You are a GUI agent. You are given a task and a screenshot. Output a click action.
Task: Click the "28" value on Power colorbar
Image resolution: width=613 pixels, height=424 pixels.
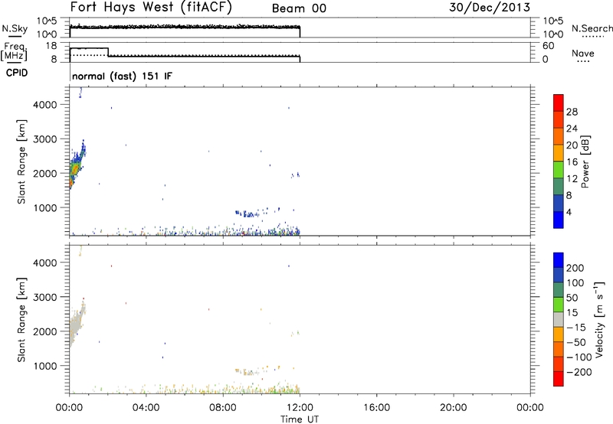click(572, 112)
